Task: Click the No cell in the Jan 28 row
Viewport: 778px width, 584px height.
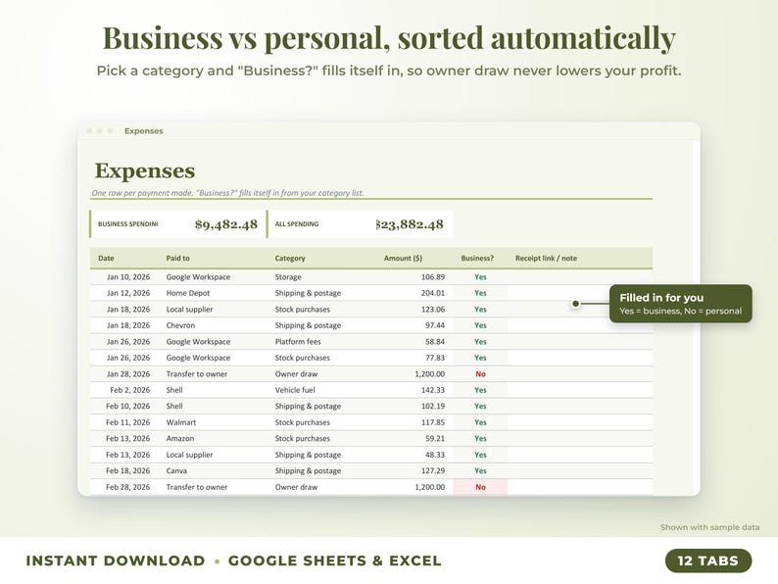Action: [480, 374]
